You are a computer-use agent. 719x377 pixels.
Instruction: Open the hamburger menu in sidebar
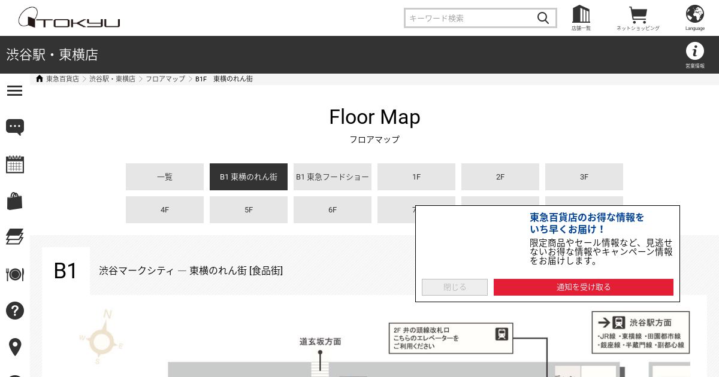(14, 91)
